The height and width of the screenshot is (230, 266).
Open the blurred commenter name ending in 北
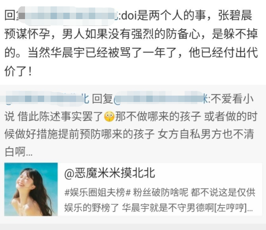[x=44, y=99]
